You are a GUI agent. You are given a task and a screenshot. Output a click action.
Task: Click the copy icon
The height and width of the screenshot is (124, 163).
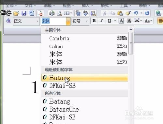112,13
